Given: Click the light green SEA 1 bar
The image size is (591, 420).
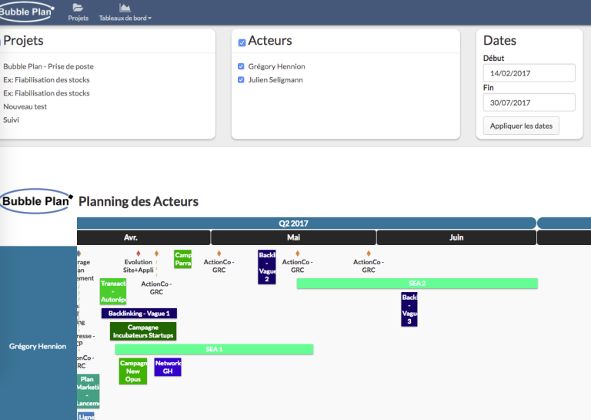Looking at the screenshot, I should click(x=214, y=349).
